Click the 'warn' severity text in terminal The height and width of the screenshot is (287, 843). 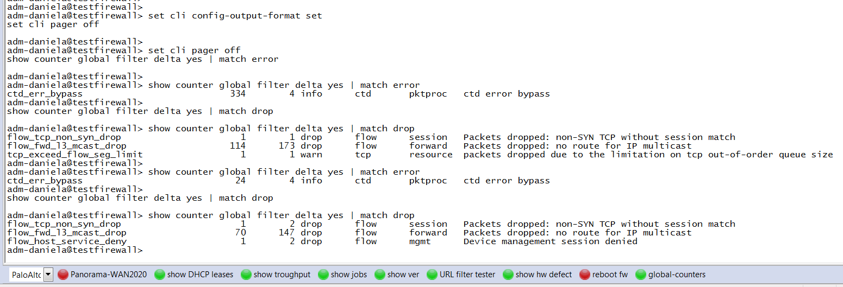(311, 155)
